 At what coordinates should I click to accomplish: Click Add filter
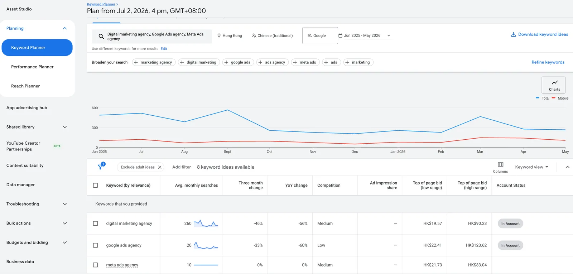click(x=182, y=167)
